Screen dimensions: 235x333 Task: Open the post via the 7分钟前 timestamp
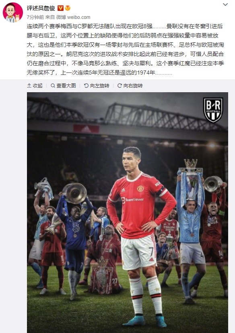coord(35,17)
